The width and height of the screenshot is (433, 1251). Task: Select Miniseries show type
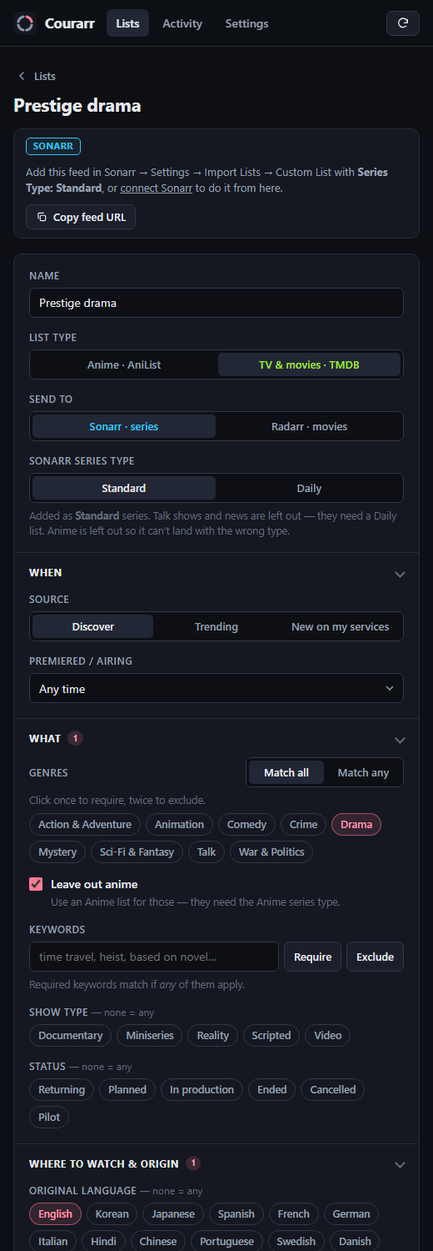click(150, 1036)
